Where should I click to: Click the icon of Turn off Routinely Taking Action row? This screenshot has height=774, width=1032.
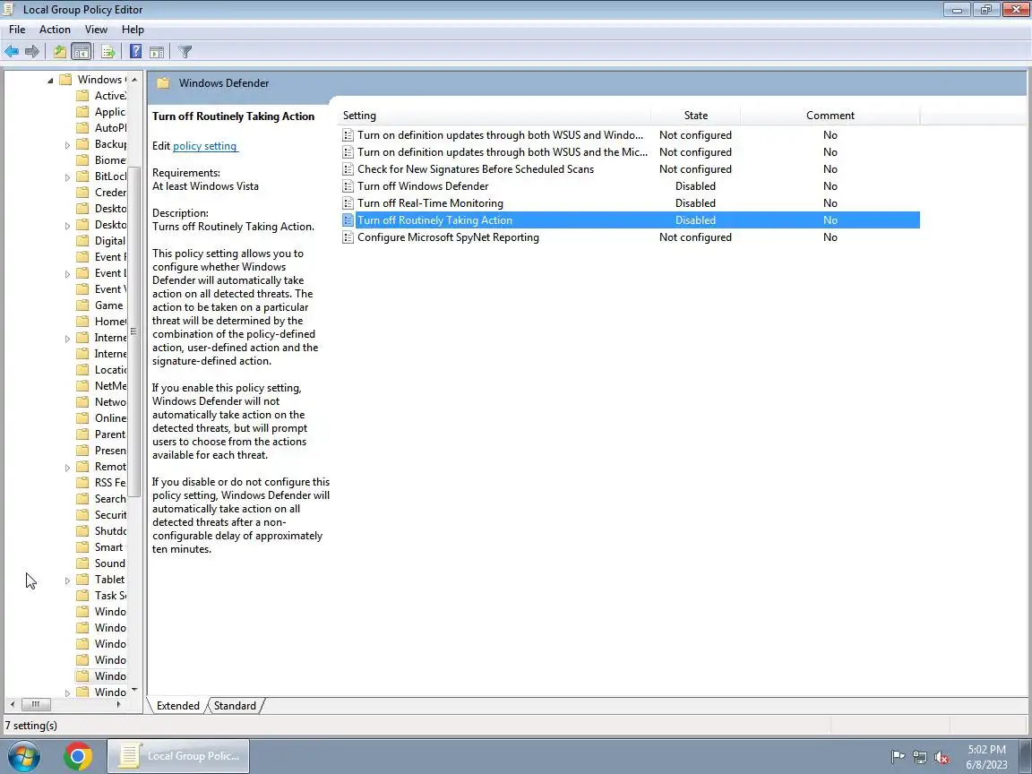(348, 220)
